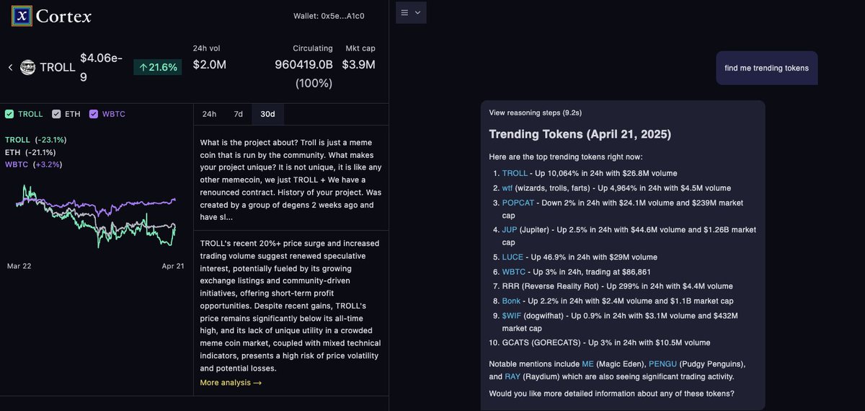Click the TROLL (-23.1%) legend entry
This screenshot has width=865, height=411.
tap(35, 139)
